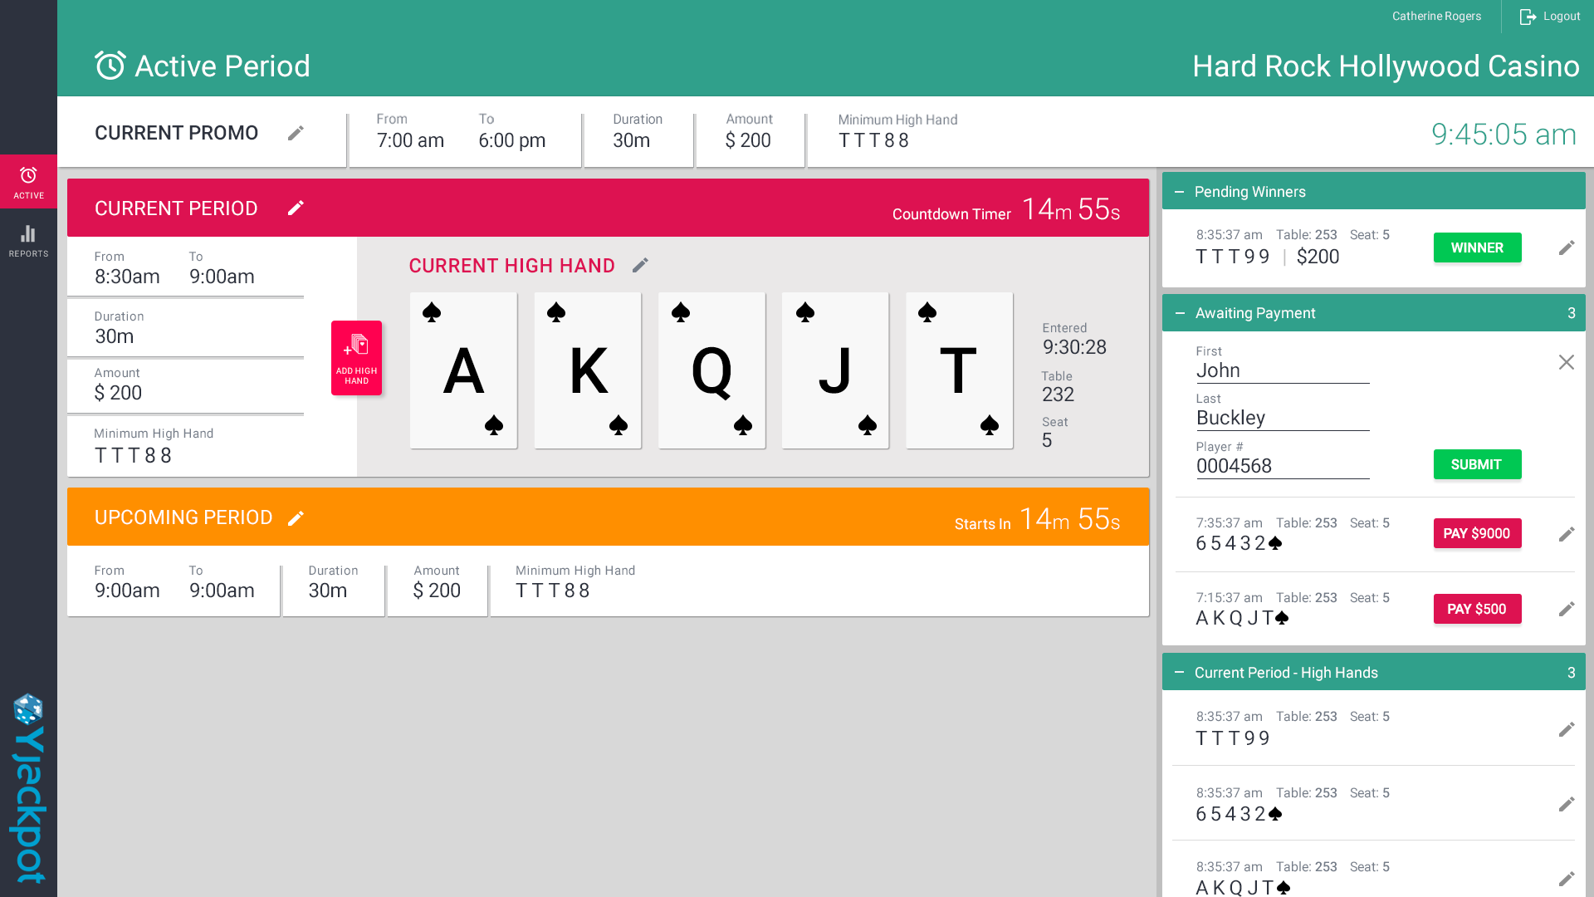Click Logout in the top bar
The width and height of the screenshot is (1594, 897).
(1550, 17)
